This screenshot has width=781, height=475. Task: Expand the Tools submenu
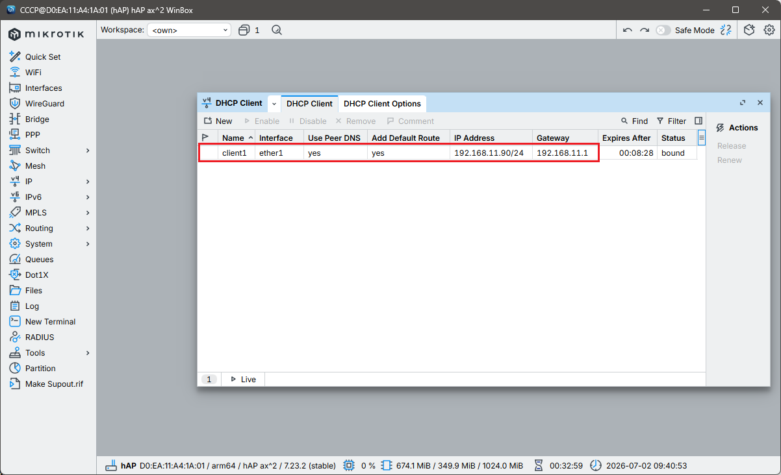(88, 353)
